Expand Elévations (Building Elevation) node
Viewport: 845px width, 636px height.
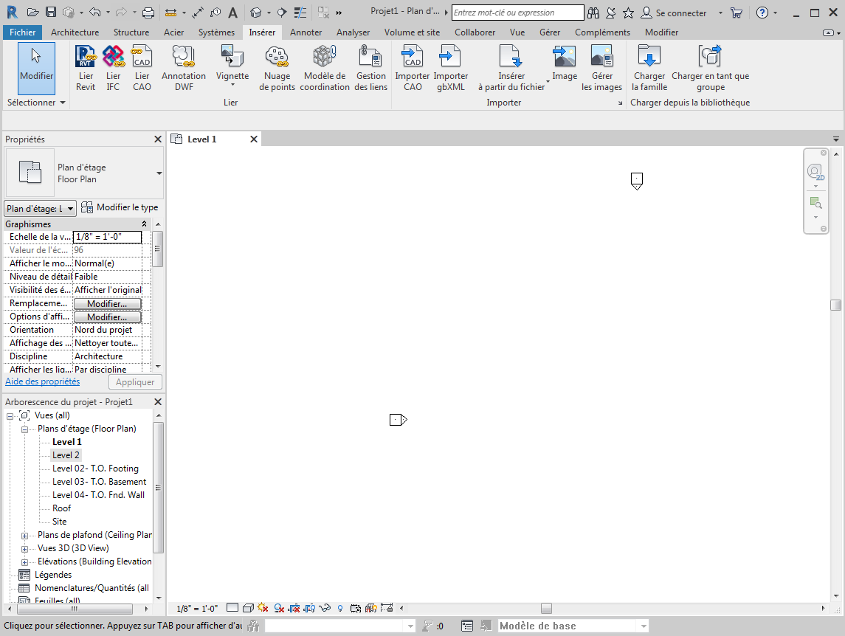click(x=25, y=562)
